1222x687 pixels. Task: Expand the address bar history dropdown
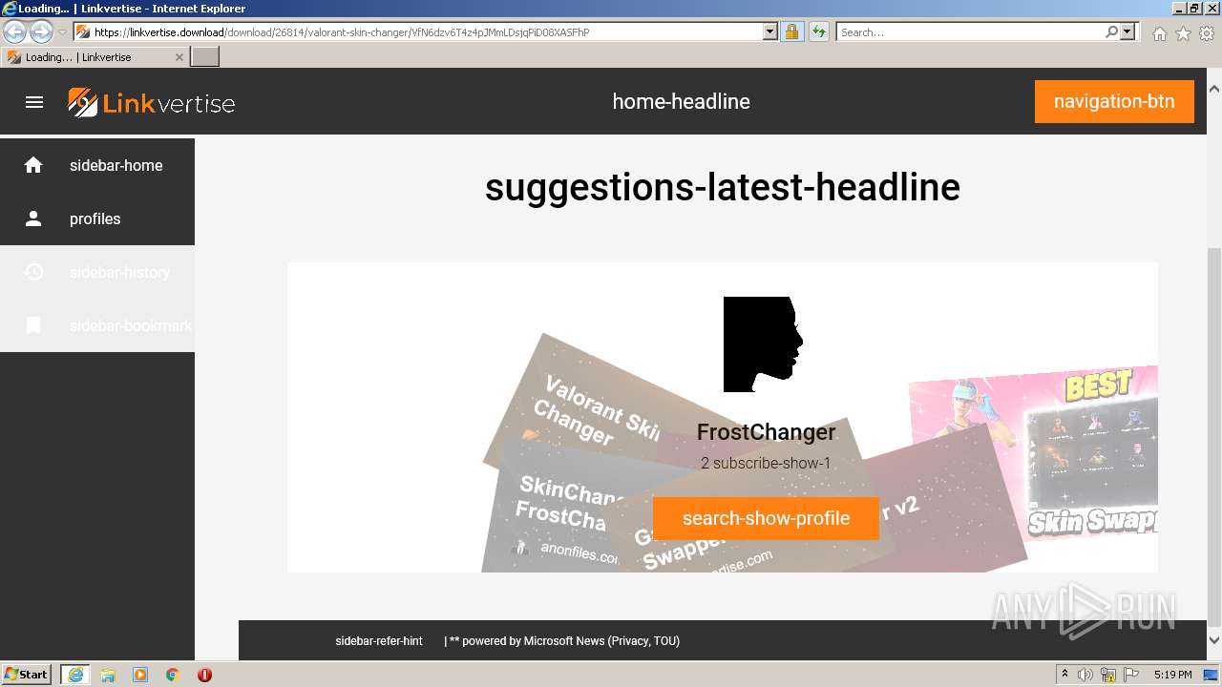pos(770,31)
